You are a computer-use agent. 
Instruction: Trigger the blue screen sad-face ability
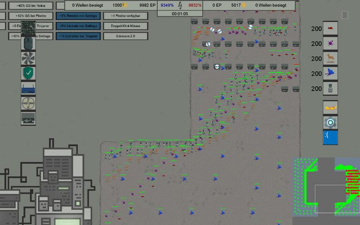[x=331, y=137]
